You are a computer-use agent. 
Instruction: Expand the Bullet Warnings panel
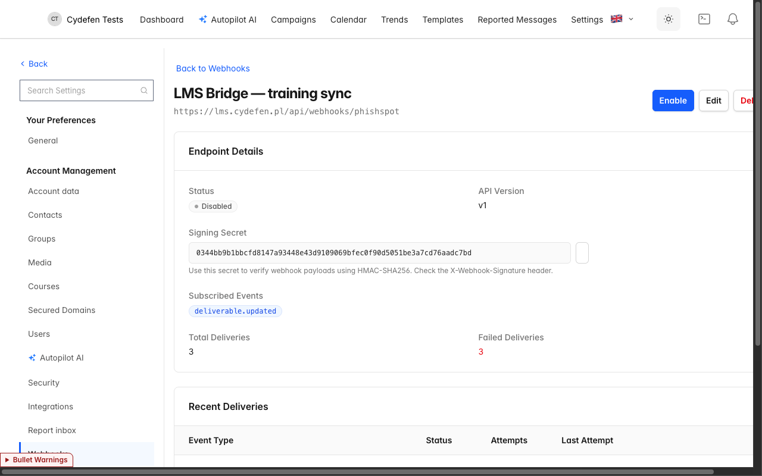click(36, 460)
